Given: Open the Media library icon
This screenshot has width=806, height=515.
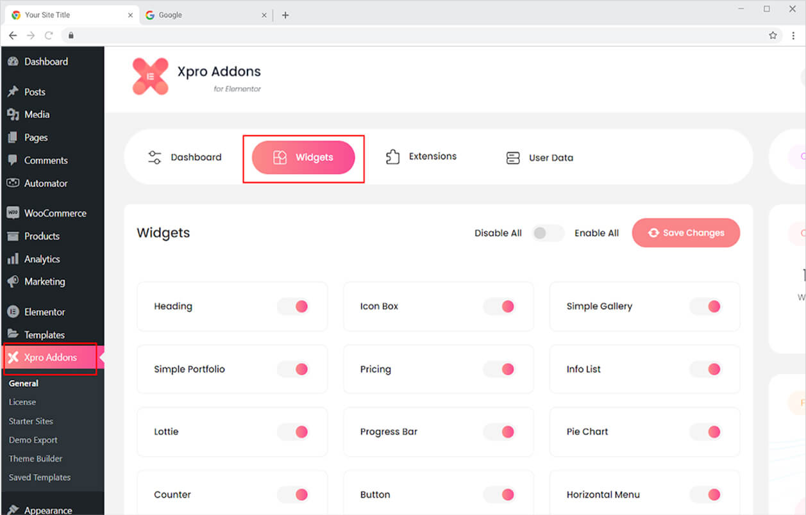Looking at the screenshot, I should tap(14, 114).
